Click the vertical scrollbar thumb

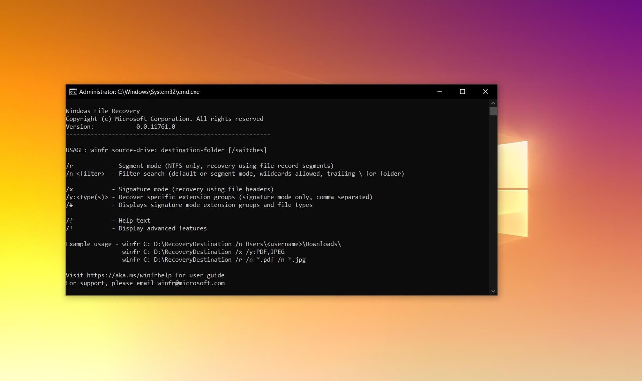[x=493, y=111]
